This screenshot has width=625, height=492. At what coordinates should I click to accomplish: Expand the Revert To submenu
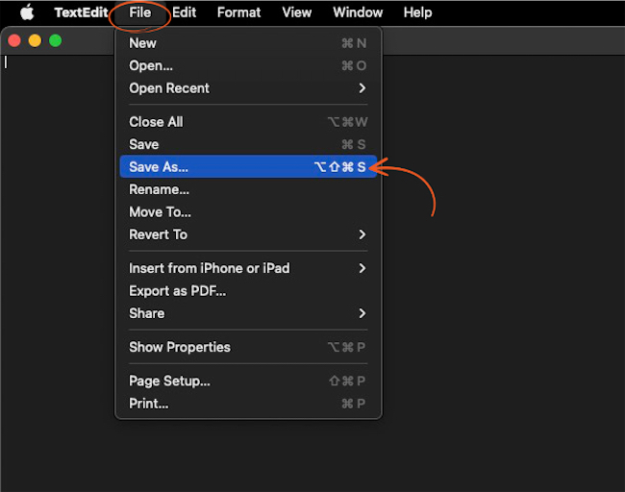pyautogui.click(x=248, y=234)
